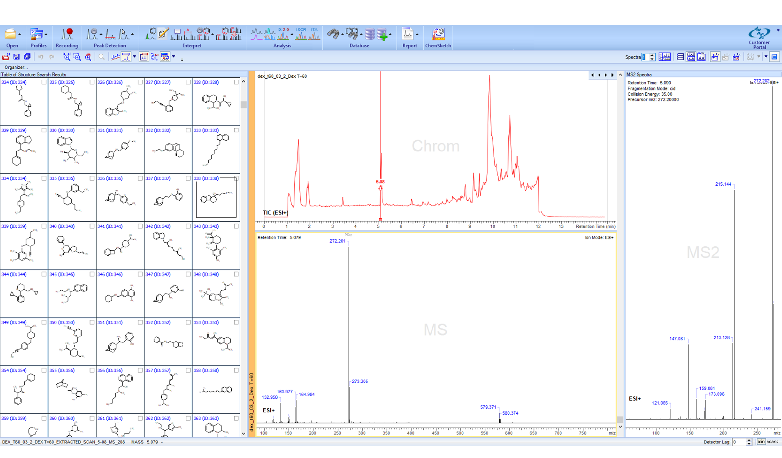Click the Detector Lag input field
Image resolution: width=782 pixels, height=458 pixels.
(739, 442)
